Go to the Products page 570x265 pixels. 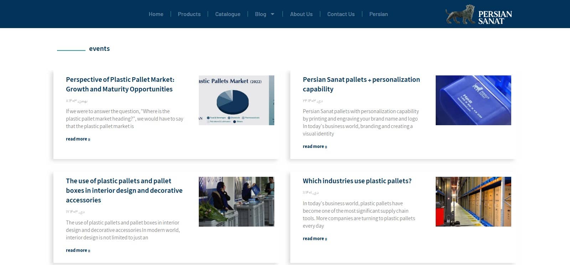click(x=189, y=14)
